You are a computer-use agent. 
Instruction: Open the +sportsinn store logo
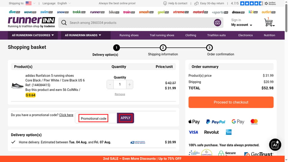pyautogui.click(x=220, y=12)
